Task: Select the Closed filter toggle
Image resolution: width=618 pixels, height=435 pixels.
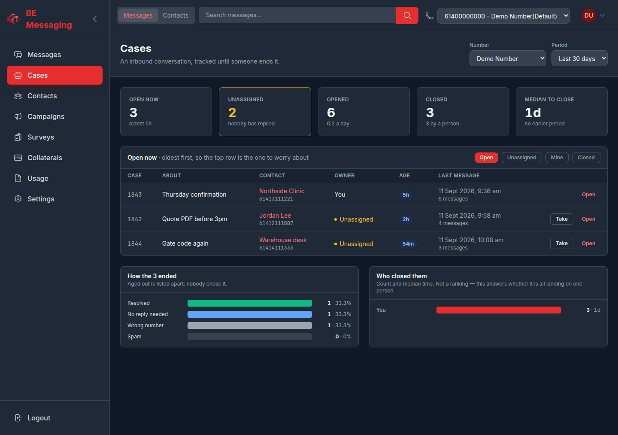Action: (586, 158)
